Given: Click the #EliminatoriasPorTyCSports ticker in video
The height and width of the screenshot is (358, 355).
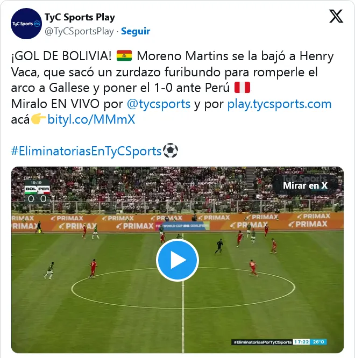Looking at the screenshot, I should [262, 342].
